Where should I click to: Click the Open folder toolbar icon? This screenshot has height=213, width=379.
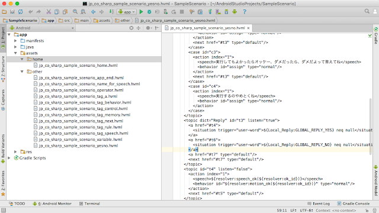coord(4,12)
